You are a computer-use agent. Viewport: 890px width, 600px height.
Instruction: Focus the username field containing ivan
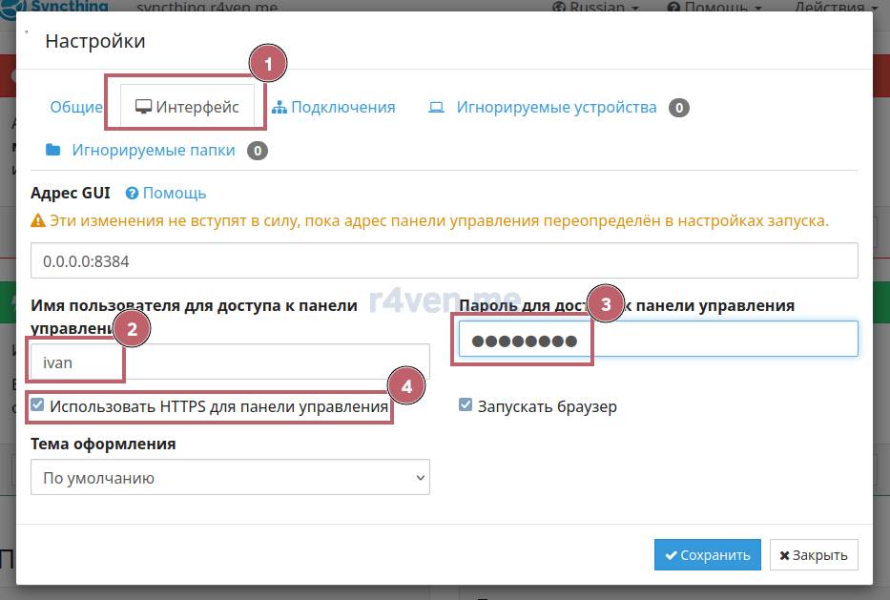(229, 362)
